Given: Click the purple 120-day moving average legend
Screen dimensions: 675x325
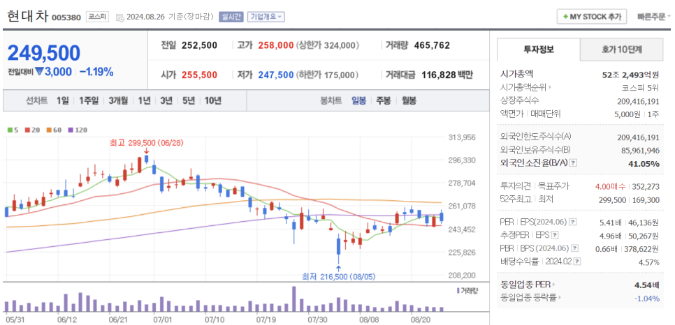Looking at the screenshot, I should 77,130.
